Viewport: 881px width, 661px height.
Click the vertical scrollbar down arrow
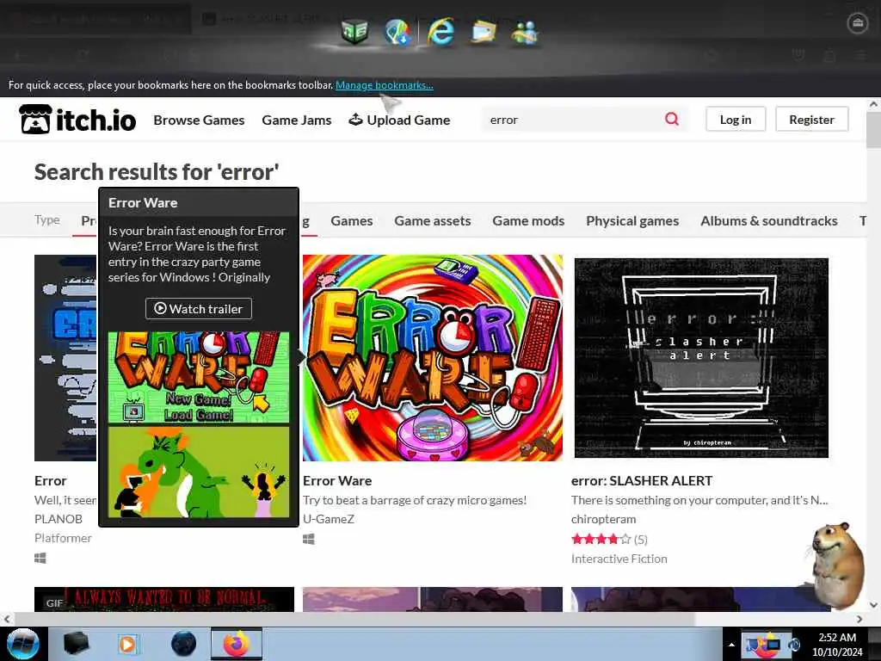pos(873,605)
